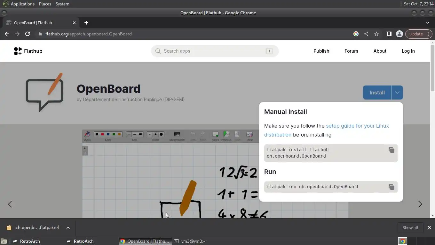Viewport: 435px width, 245px height.
Task: Open the Forum link
Action: tap(351, 51)
